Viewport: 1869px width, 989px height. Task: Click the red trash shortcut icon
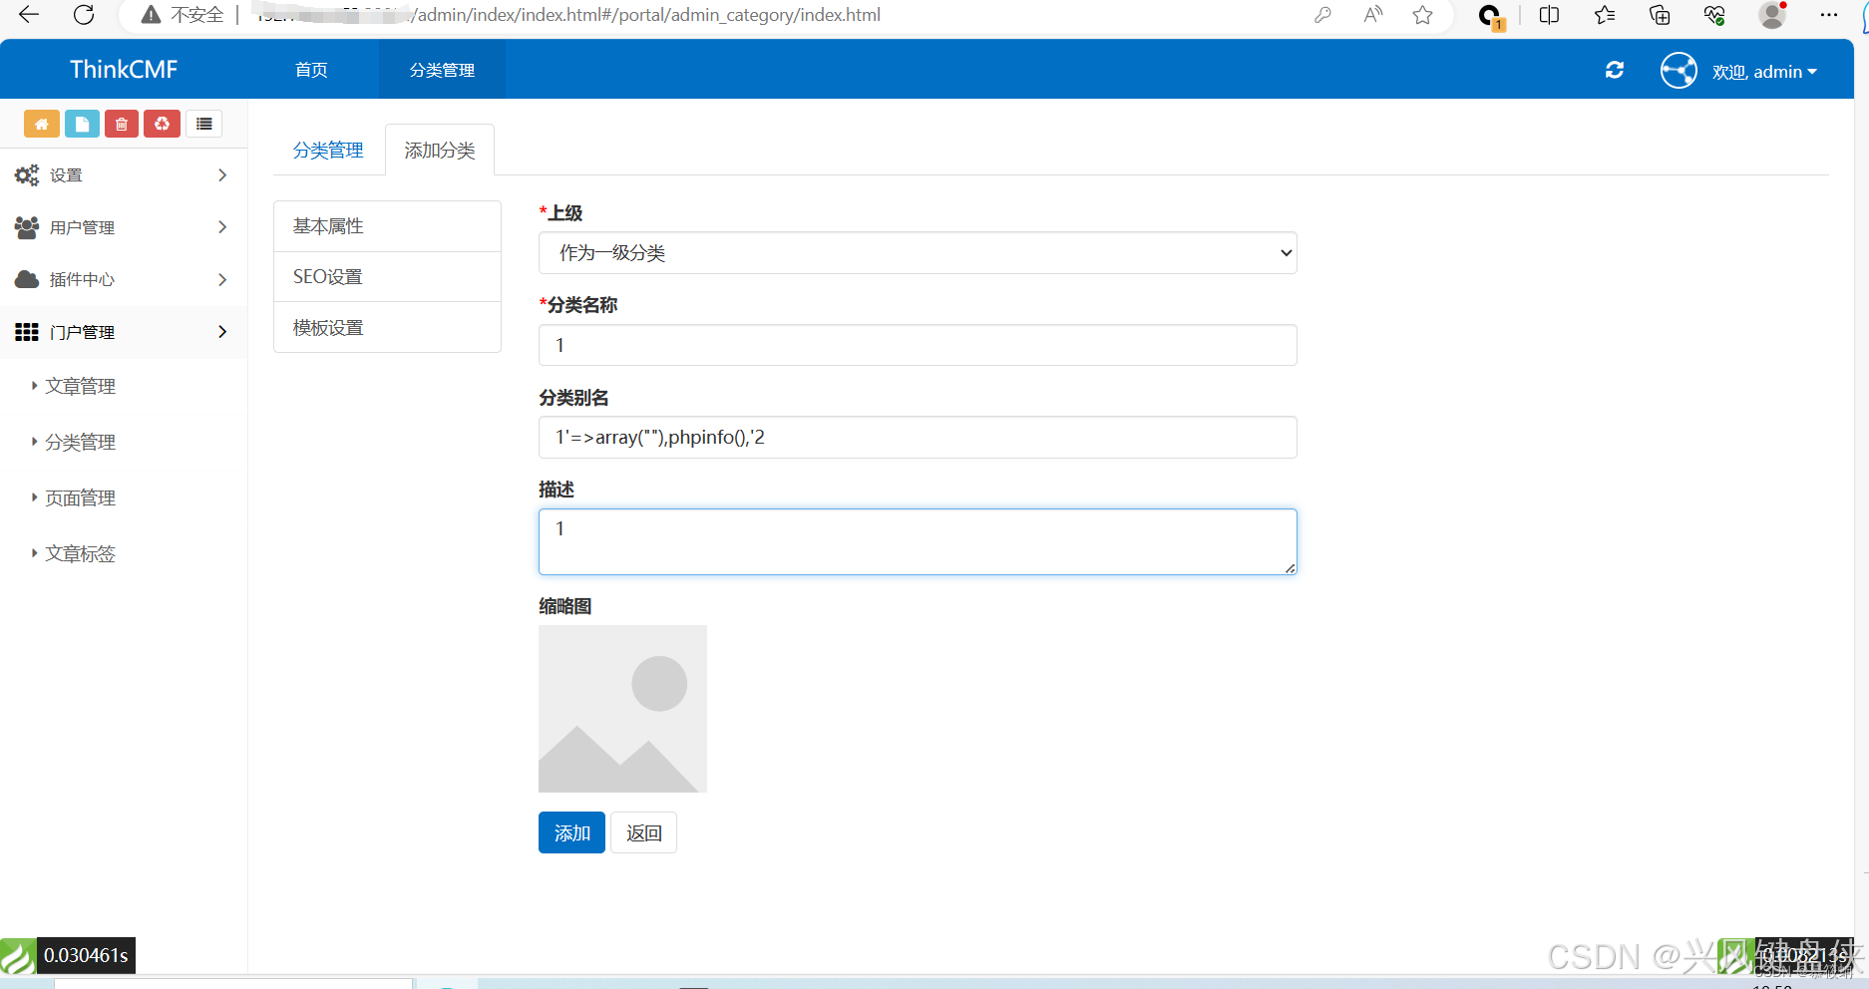click(122, 124)
